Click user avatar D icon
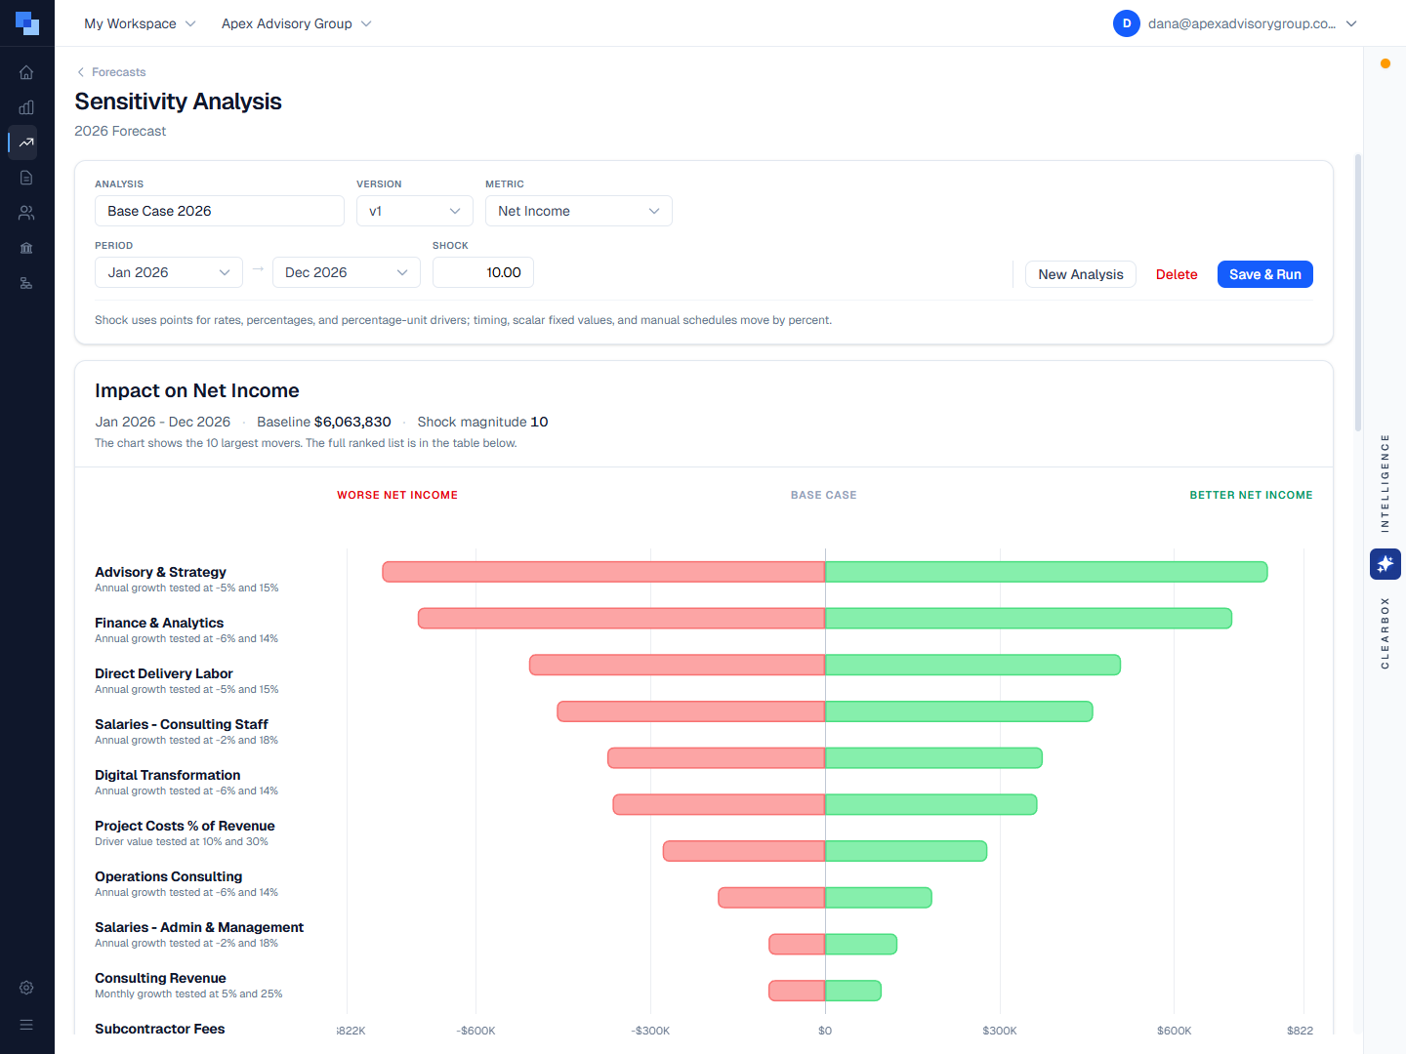 click(1127, 23)
